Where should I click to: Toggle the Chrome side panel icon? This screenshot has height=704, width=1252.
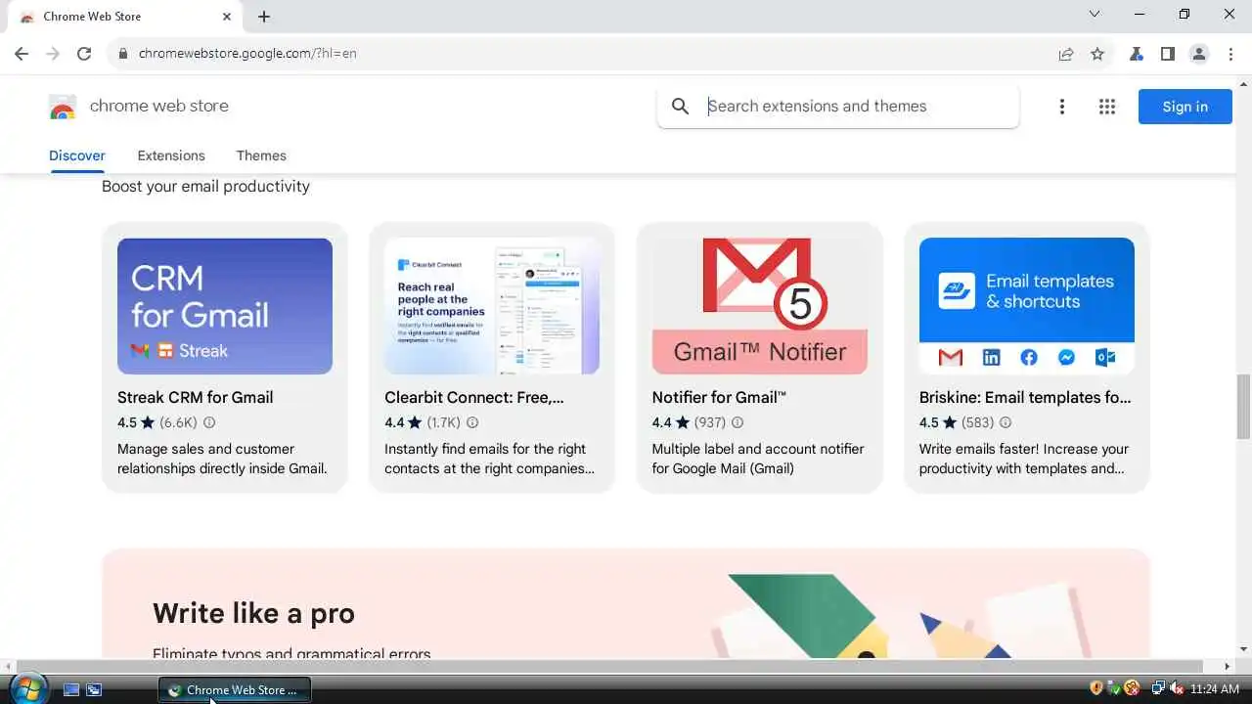pos(1168,54)
